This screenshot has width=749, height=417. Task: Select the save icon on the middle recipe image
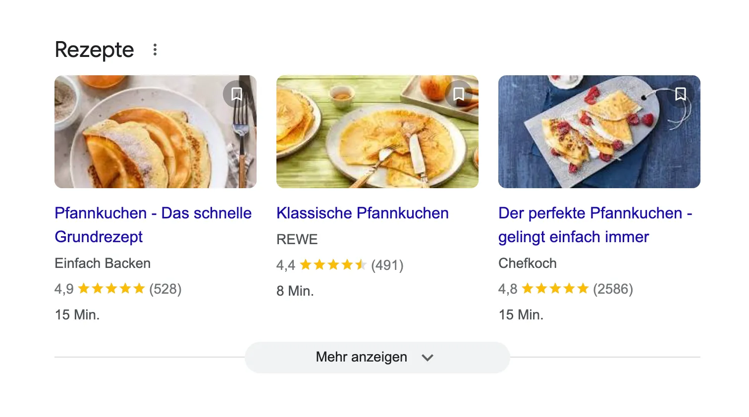tap(459, 94)
